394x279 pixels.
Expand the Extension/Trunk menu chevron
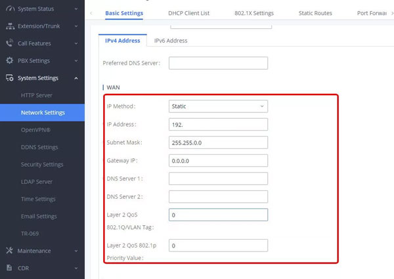76,26
